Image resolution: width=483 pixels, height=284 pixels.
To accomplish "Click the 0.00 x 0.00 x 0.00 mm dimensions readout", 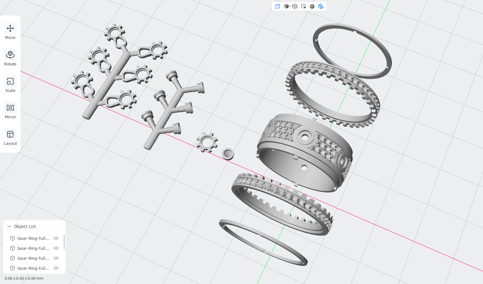I will (x=24, y=278).
